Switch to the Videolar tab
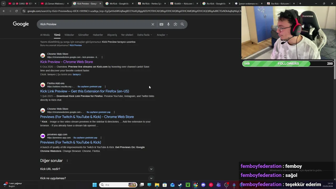Screen dimensions: 336x189 pyautogui.click(x=69, y=35)
